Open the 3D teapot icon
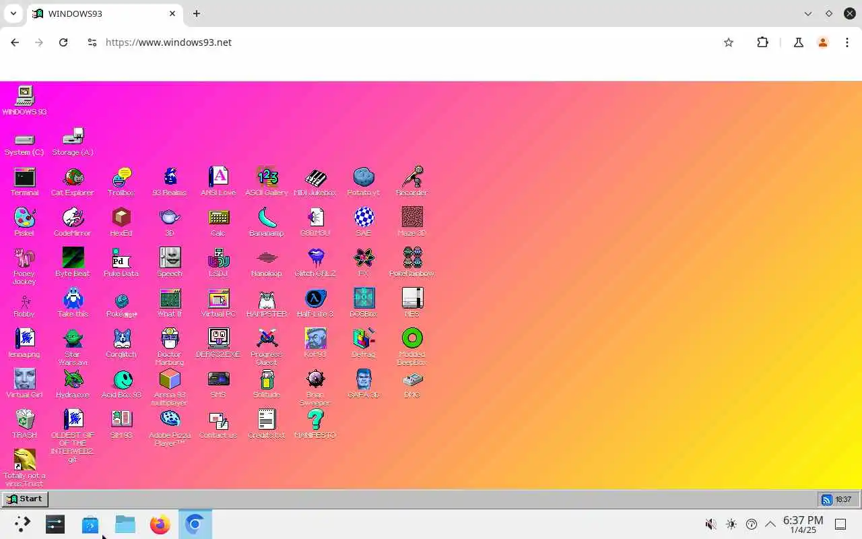This screenshot has height=539, width=862. 170,222
